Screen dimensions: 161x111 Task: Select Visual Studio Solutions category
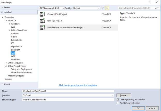coord(21,73)
